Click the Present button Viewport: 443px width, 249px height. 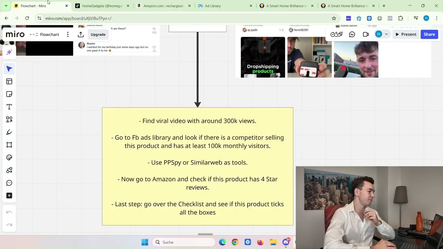point(406,34)
